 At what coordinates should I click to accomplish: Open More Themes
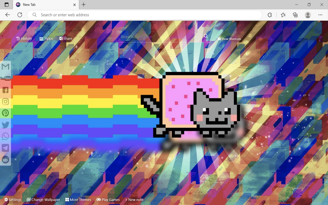click(x=78, y=200)
